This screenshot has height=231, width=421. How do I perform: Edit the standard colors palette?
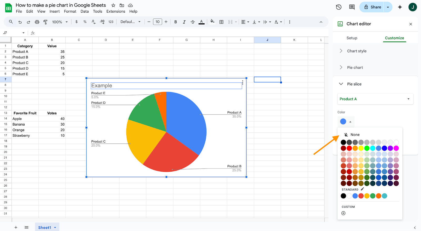362,189
